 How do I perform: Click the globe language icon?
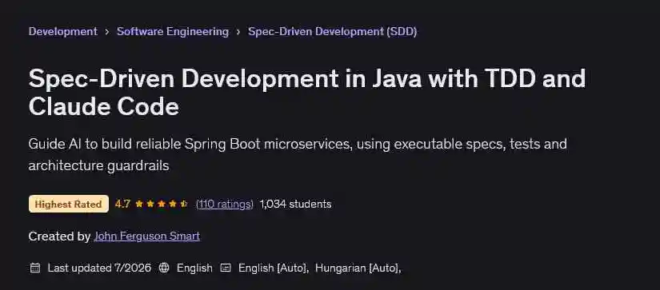(164, 268)
